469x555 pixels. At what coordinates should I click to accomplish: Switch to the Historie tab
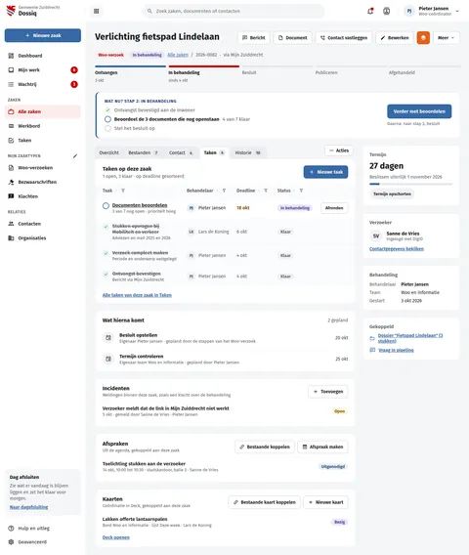[x=248, y=152]
